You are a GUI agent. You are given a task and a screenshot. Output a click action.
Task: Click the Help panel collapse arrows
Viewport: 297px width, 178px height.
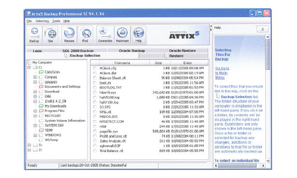click(211, 28)
